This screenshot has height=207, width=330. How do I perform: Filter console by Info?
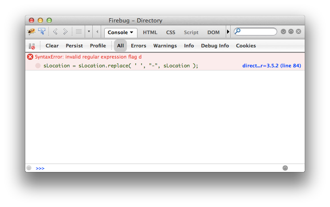(189, 46)
